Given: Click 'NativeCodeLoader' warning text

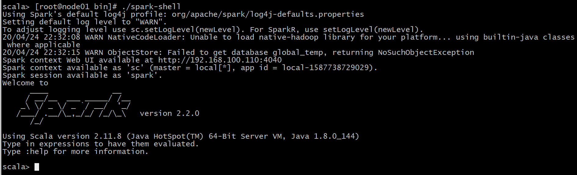Looking at the screenshot, I should tap(144, 37).
